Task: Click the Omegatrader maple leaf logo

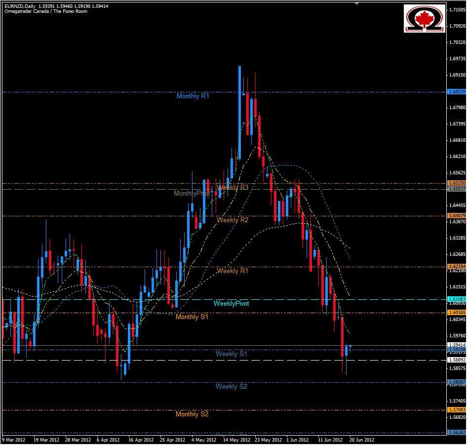Action: [x=425, y=18]
